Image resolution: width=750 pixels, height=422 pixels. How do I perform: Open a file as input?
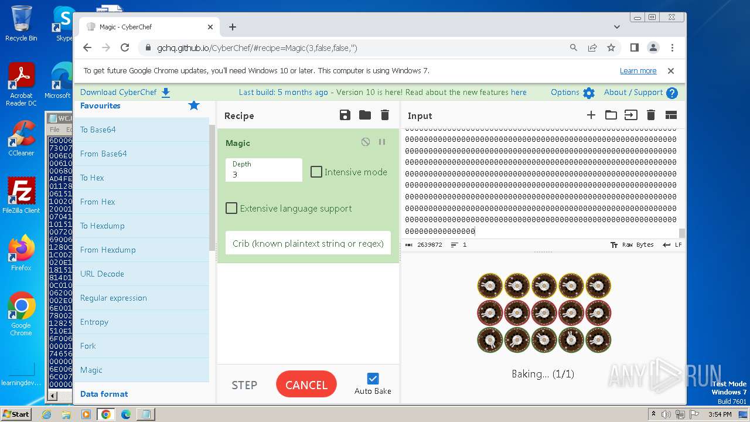[631, 115]
